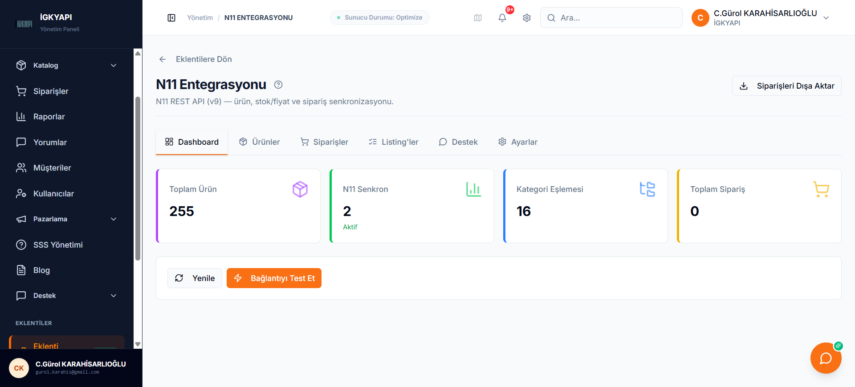Image resolution: width=855 pixels, height=387 pixels.
Task: Click the Yönetim breadcrumb link
Action: (x=200, y=18)
